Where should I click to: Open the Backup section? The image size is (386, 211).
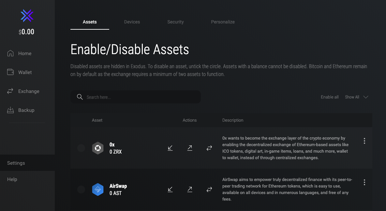coord(21,110)
